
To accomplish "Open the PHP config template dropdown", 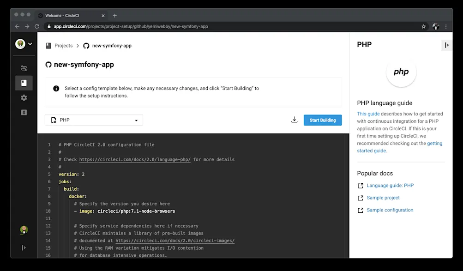I will click(x=94, y=120).
